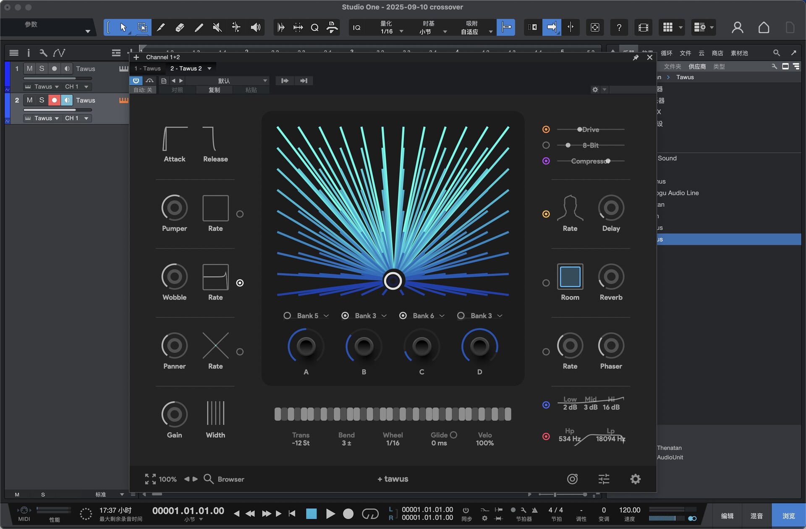Click the Pumper Rate square shape
This screenshot has width=806, height=529.
coord(215,208)
